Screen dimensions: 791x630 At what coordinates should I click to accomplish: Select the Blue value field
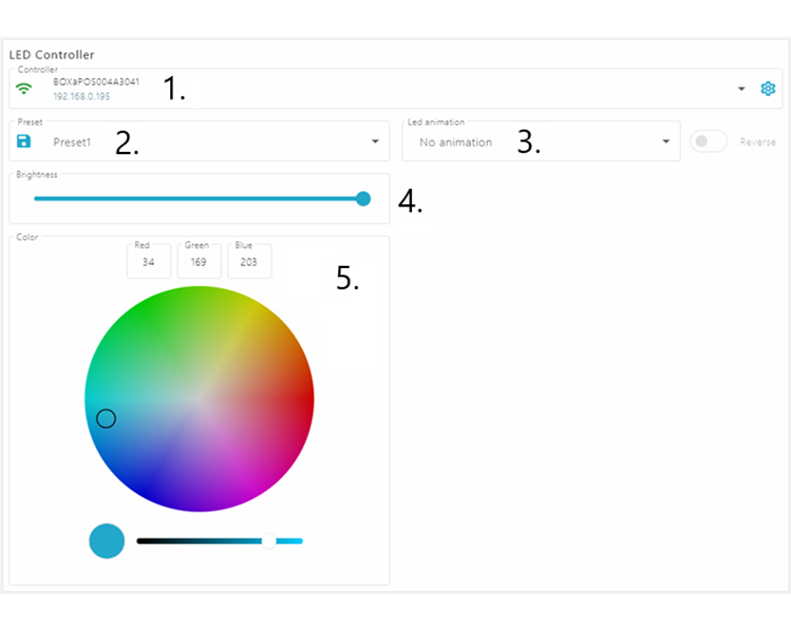(249, 262)
